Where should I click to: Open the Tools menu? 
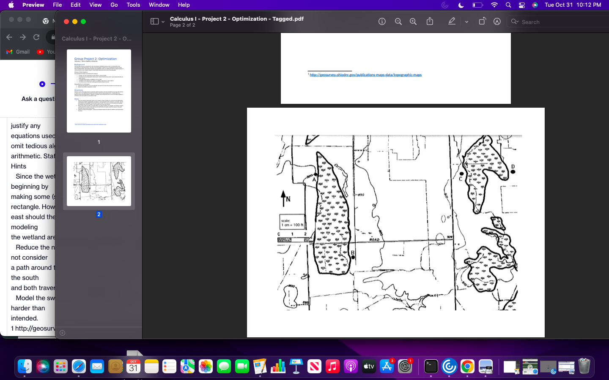pyautogui.click(x=133, y=5)
